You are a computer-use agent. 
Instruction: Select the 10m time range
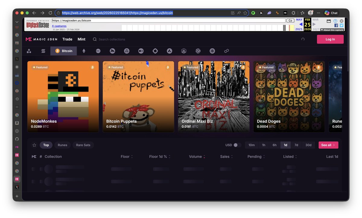[252, 145]
